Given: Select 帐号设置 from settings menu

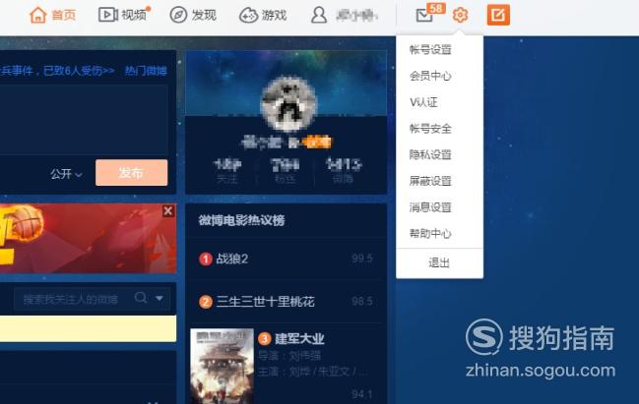Looking at the screenshot, I should click(430, 49).
